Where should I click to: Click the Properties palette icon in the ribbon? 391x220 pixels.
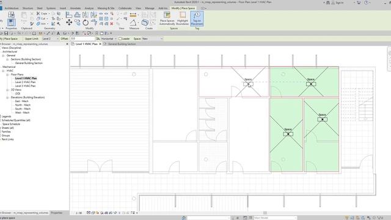point(11,23)
